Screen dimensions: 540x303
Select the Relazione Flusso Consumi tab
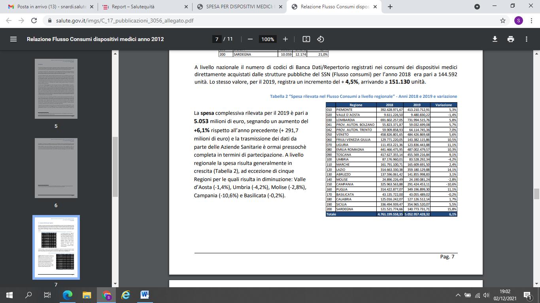click(334, 7)
